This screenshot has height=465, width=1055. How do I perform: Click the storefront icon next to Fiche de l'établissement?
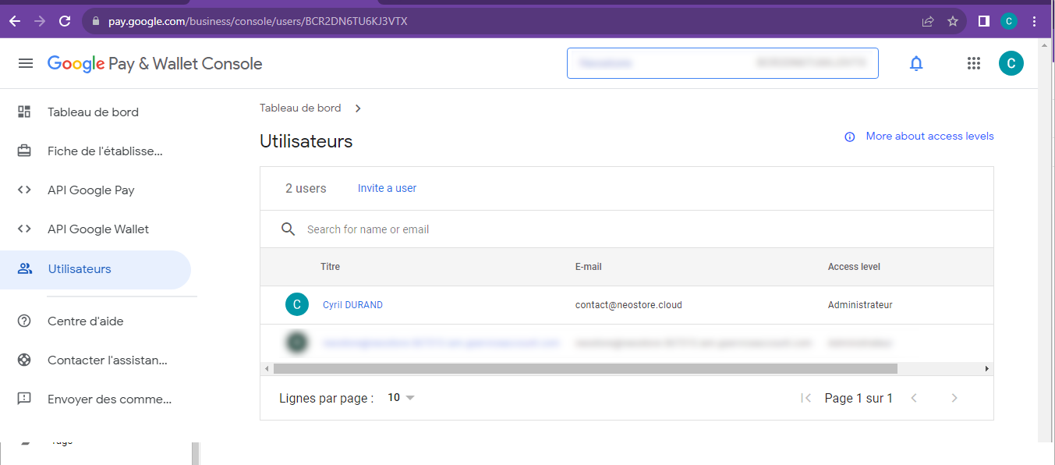[x=23, y=151]
